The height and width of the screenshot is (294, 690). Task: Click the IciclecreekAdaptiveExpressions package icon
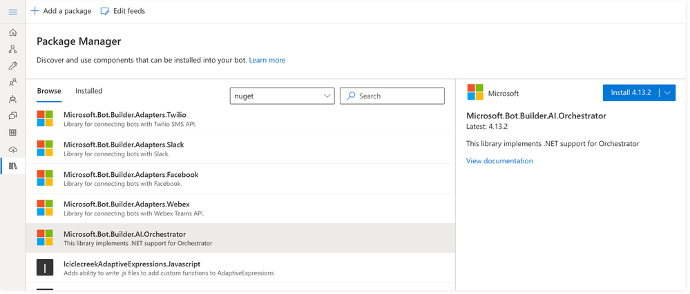click(x=45, y=267)
